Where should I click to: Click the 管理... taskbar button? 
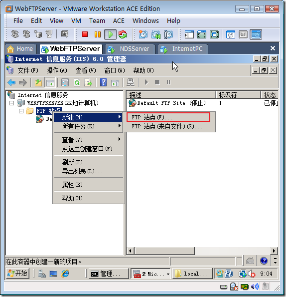(109, 274)
